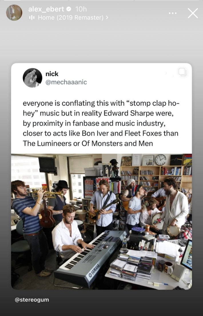Click the verified badge next to alex_ebert

[x=69, y=9]
